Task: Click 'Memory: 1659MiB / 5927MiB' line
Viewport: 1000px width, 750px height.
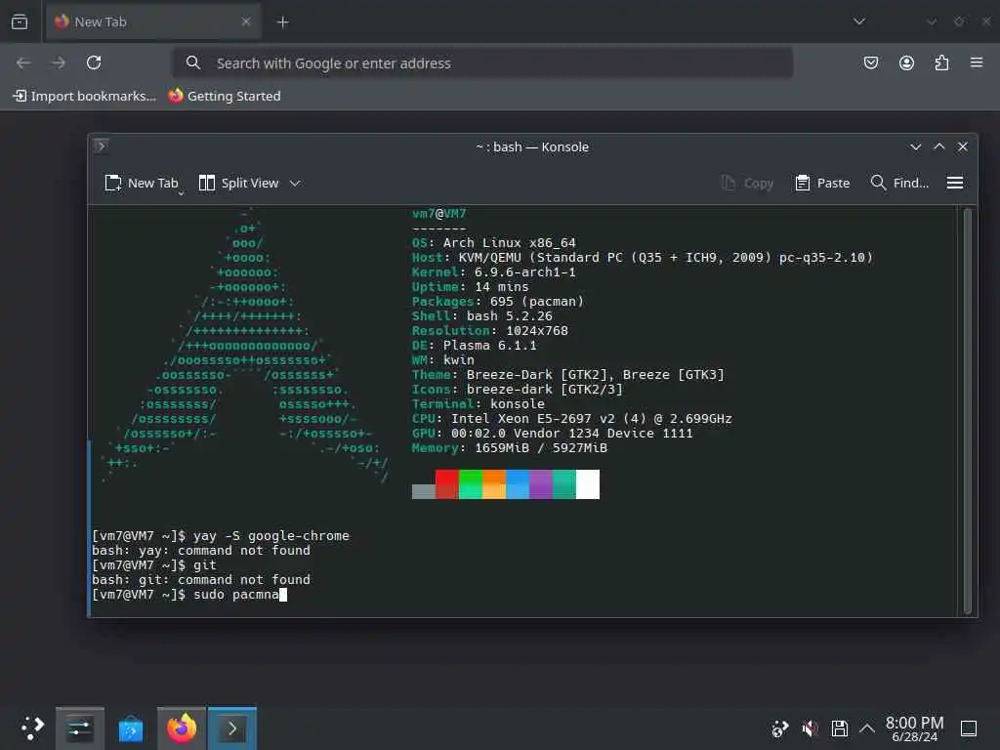Action: coord(510,448)
